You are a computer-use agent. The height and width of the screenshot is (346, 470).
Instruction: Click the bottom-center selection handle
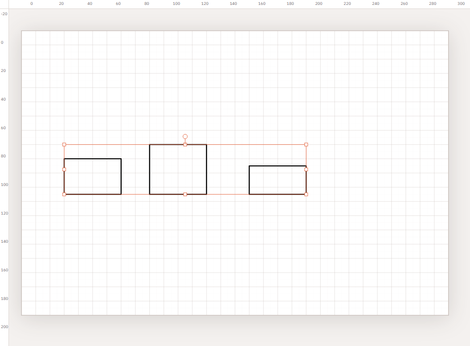185,194
